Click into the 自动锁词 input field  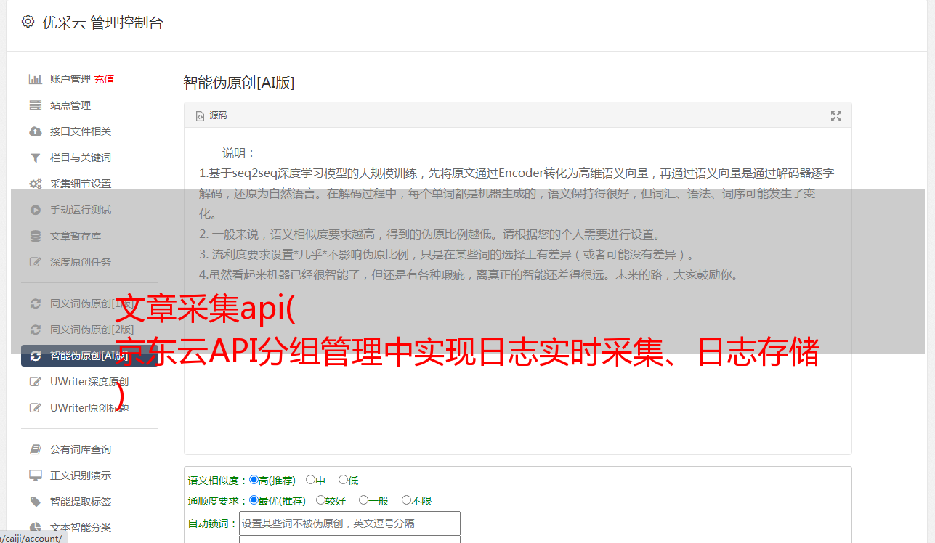(349, 523)
